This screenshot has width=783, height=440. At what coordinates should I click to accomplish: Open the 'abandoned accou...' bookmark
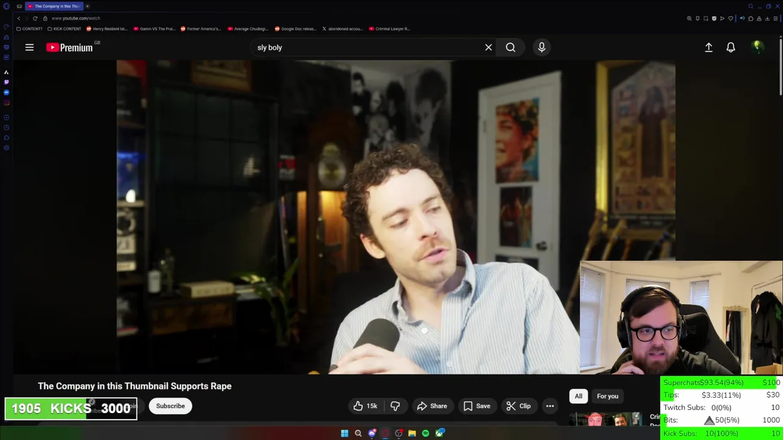coord(343,29)
